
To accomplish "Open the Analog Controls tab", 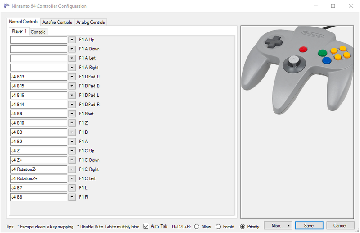I will tap(91, 22).
